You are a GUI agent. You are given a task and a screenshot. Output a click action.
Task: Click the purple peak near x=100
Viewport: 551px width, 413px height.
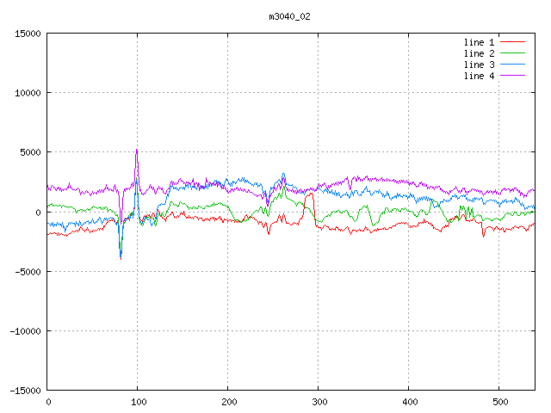pyautogui.click(x=136, y=151)
